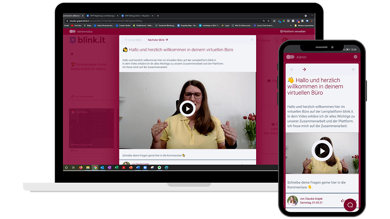
Task: Close the phone blink card
Action: point(353,70)
